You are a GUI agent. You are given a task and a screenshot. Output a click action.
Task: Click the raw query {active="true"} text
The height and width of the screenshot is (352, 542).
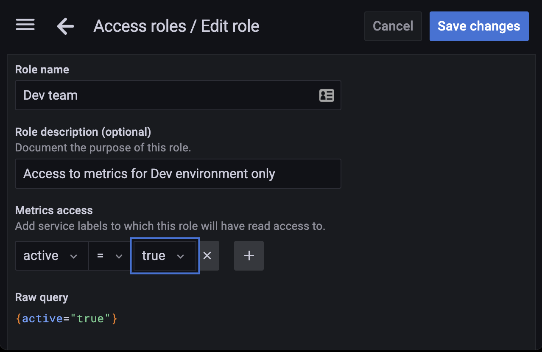coord(66,318)
